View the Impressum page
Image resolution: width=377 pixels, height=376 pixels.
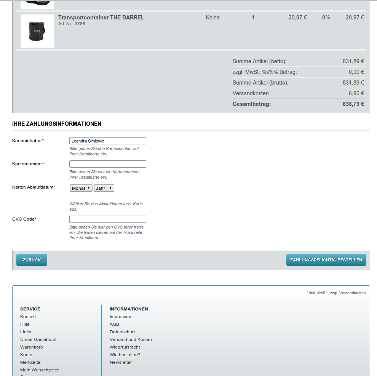point(121,317)
